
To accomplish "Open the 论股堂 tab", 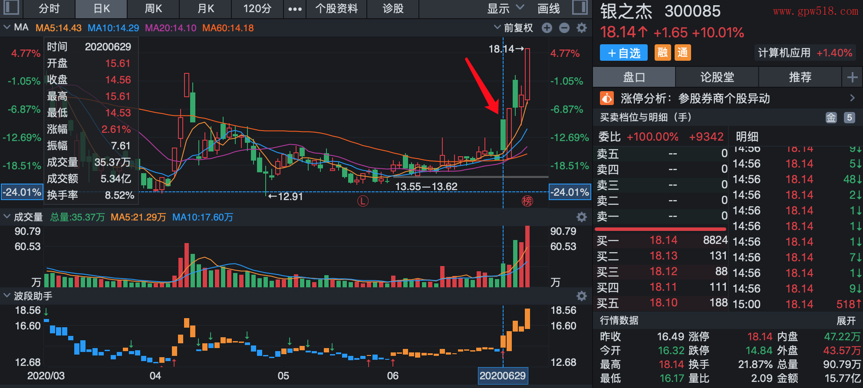I will (x=717, y=77).
